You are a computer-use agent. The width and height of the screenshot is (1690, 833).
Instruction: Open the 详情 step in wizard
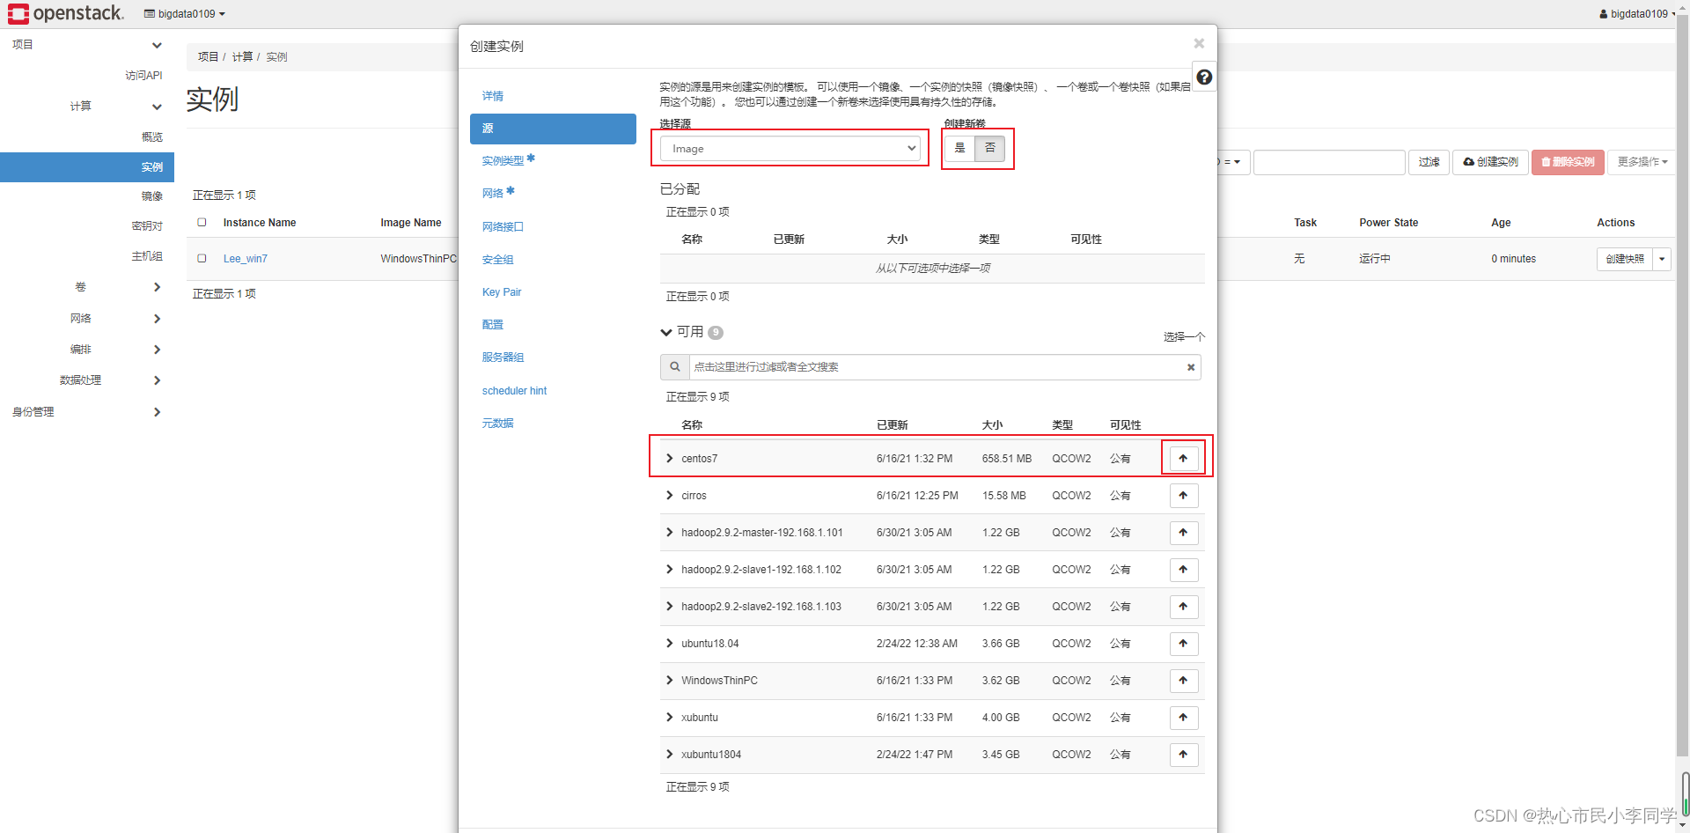pos(493,96)
